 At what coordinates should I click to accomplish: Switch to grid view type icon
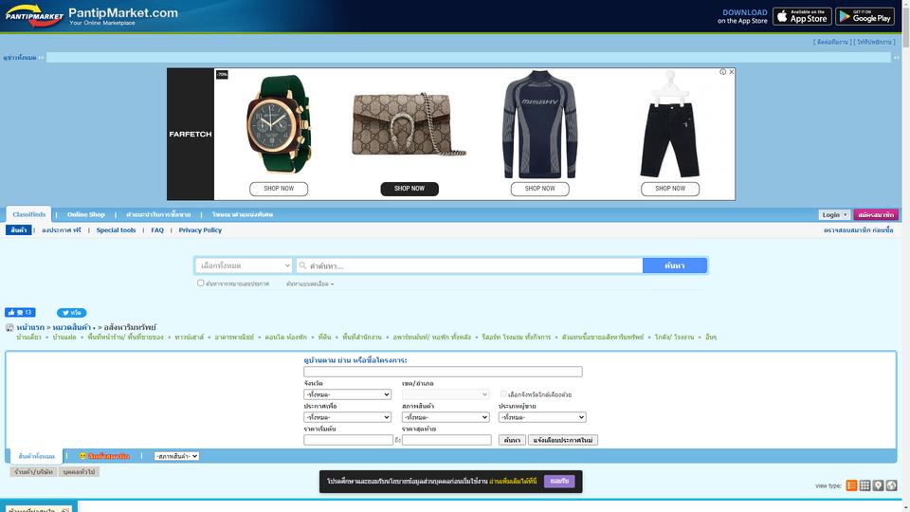click(864, 485)
